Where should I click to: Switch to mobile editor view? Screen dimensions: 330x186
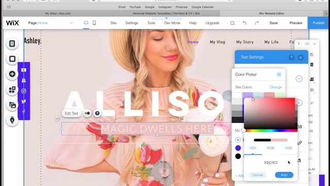pyautogui.click(x=94, y=23)
